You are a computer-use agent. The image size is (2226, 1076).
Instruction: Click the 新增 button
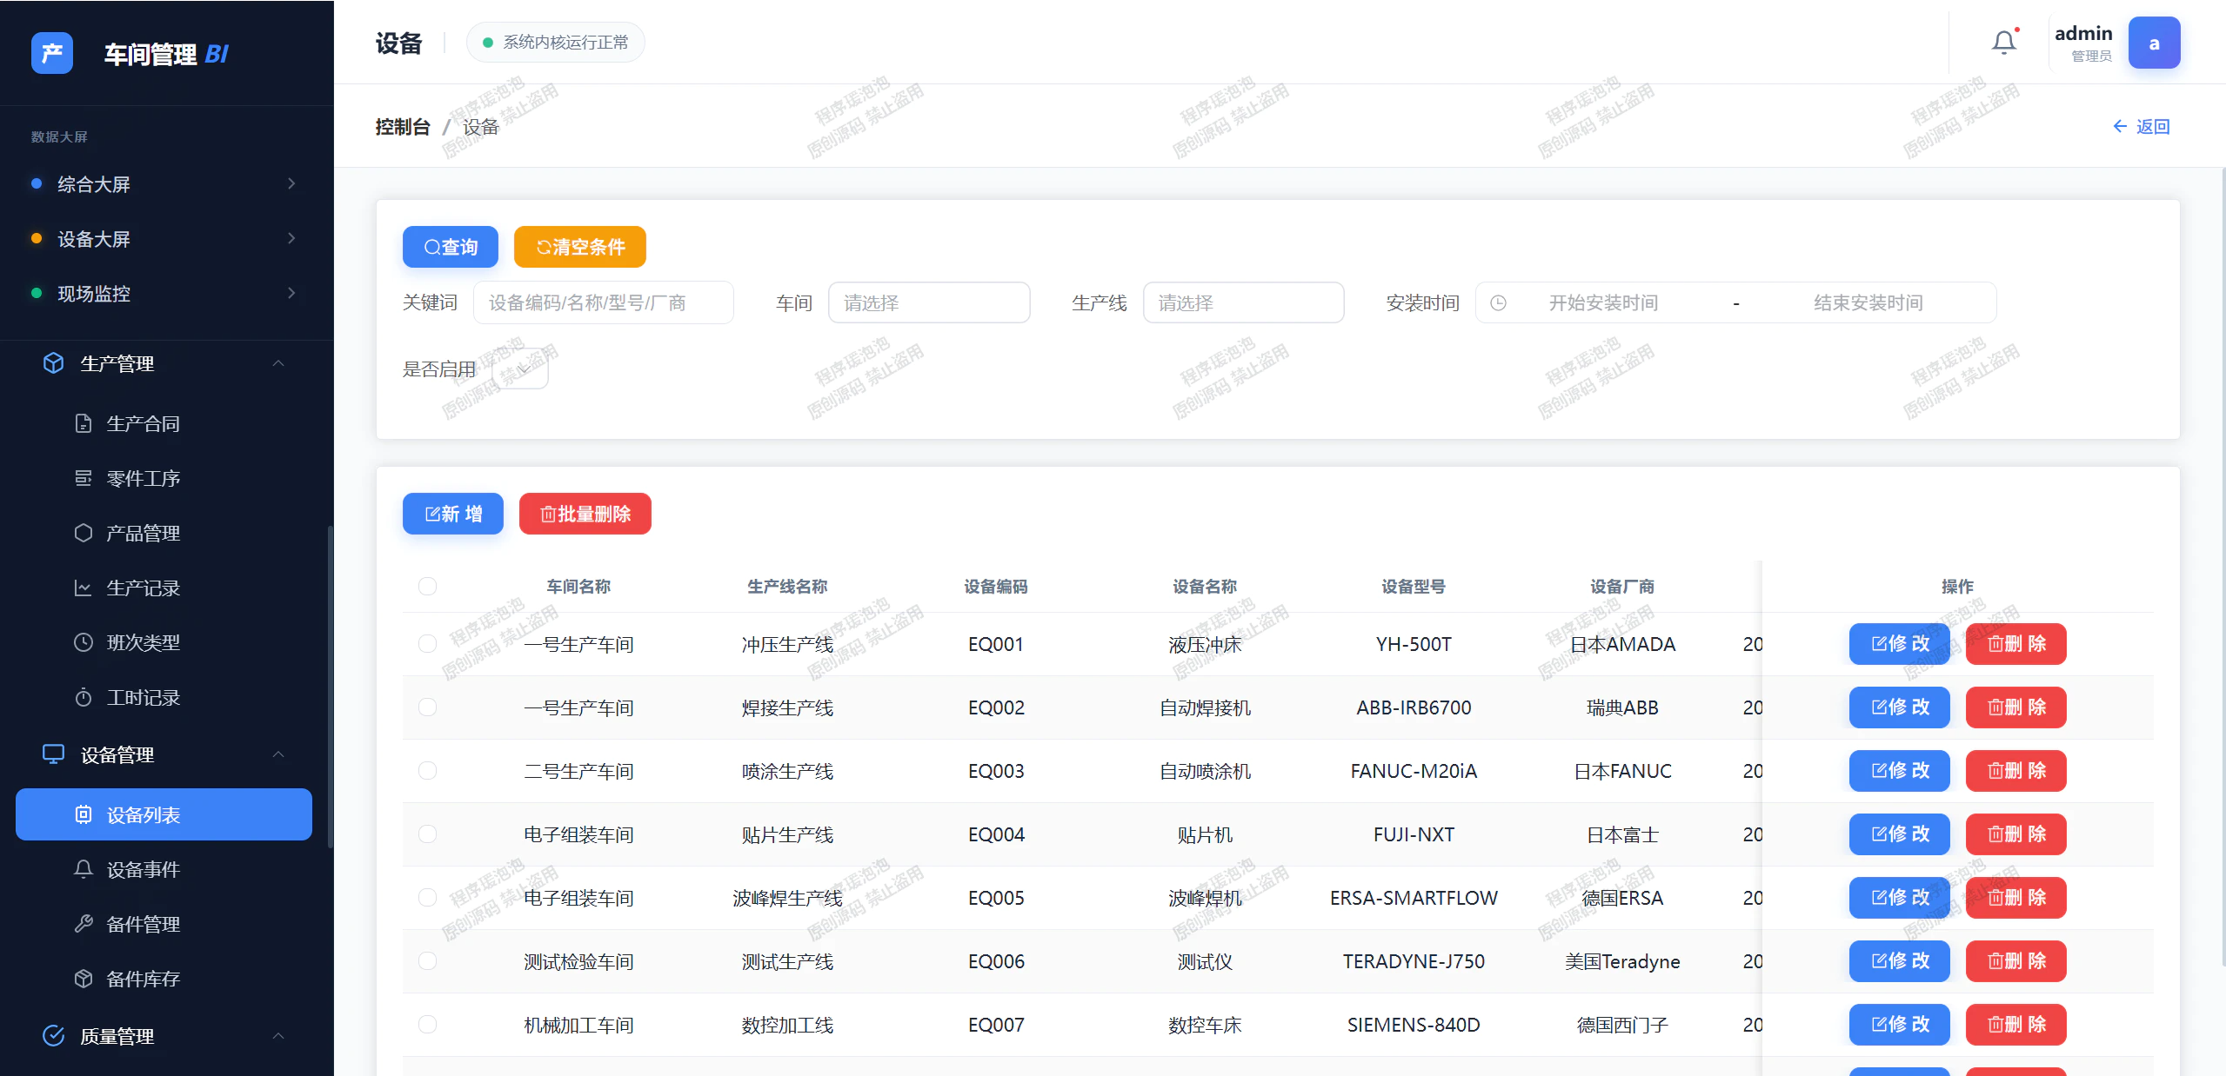click(x=453, y=515)
